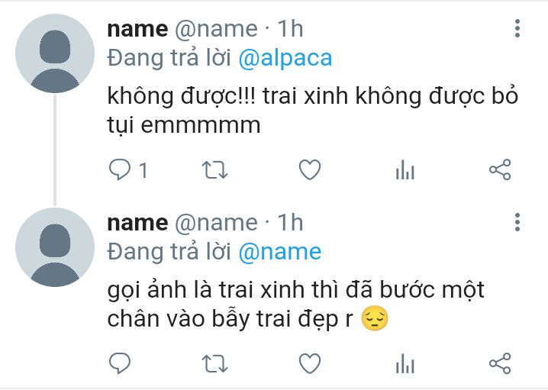
Task: Open the @alpaca mention link
Action: (285, 58)
